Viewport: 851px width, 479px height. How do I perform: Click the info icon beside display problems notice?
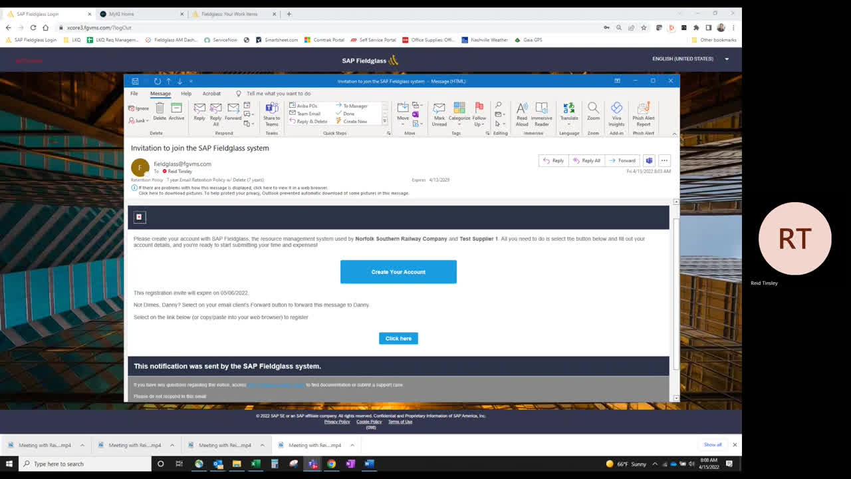tap(134, 188)
